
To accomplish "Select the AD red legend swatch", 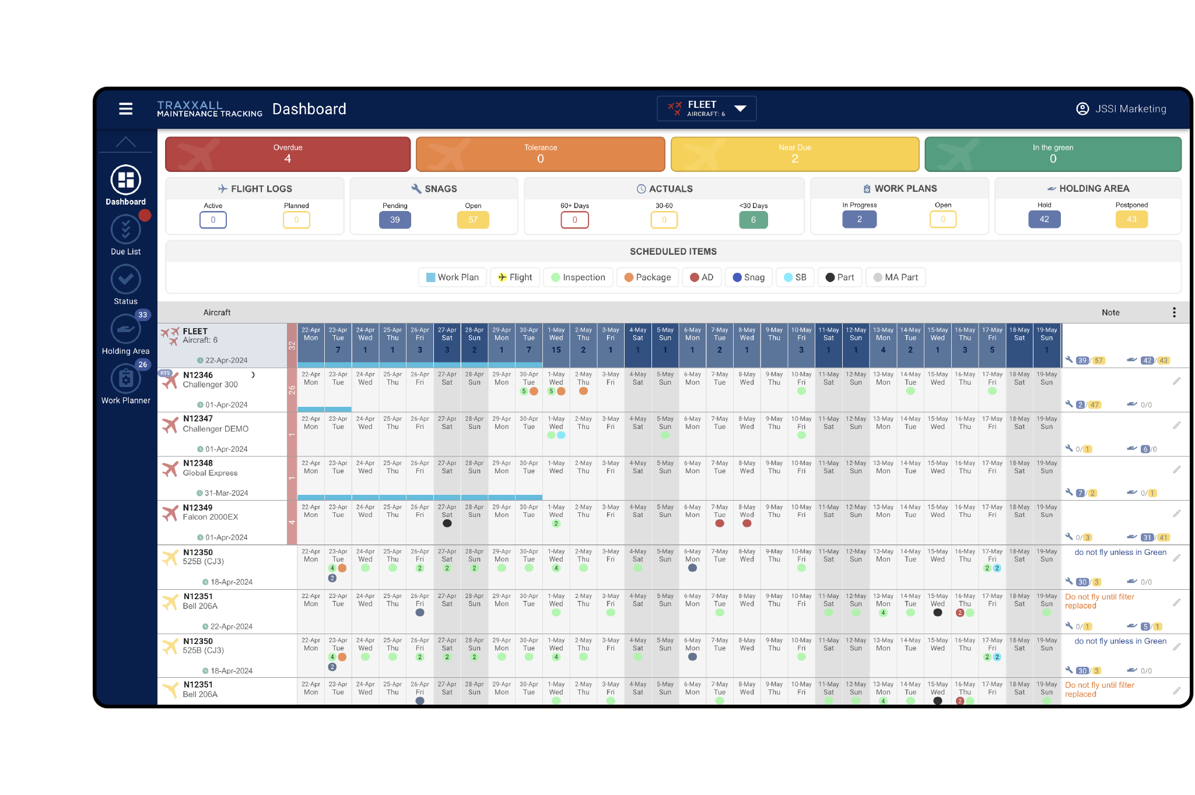I will (694, 277).
